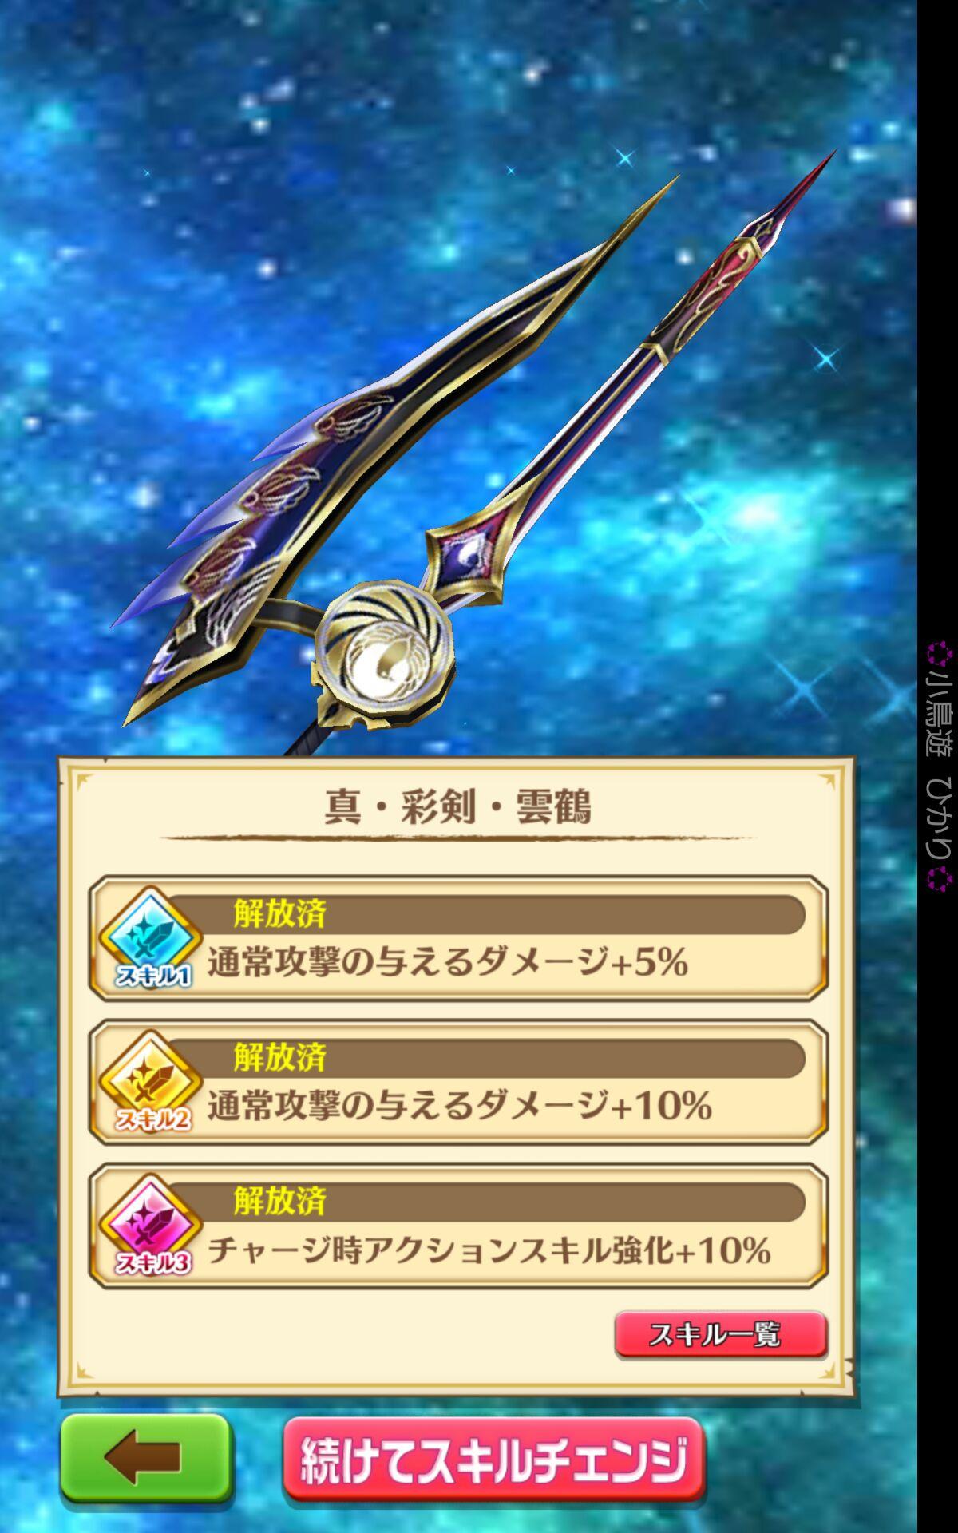Tap 続けてスキルチェンジ to continue skill change
The height and width of the screenshot is (1533, 958).
click(x=494, y=1459)
